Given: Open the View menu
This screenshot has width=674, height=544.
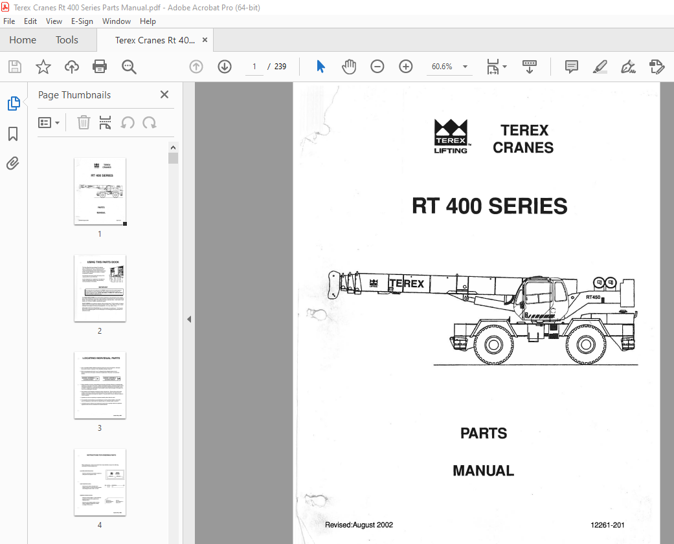Looking at the screenshot, I should coord(54,21).
